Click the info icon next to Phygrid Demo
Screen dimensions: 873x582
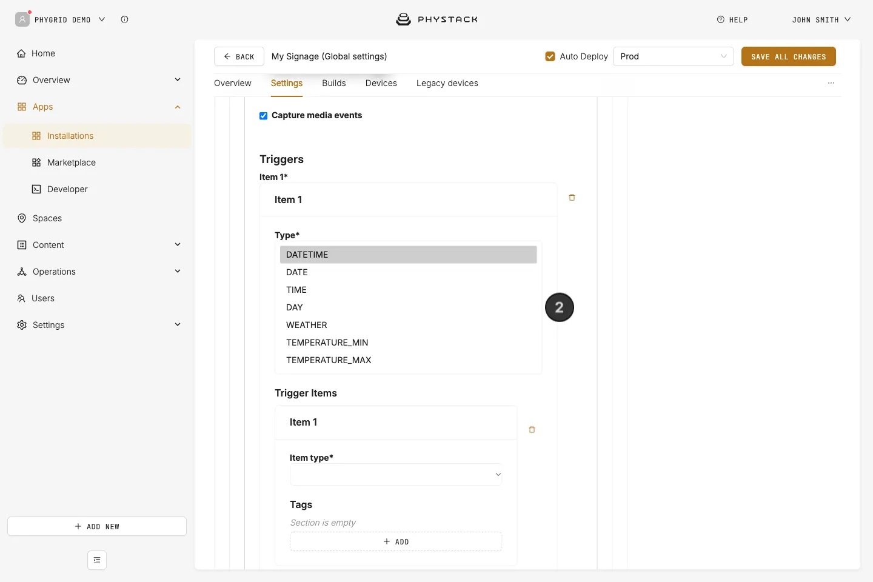(124, 19)
